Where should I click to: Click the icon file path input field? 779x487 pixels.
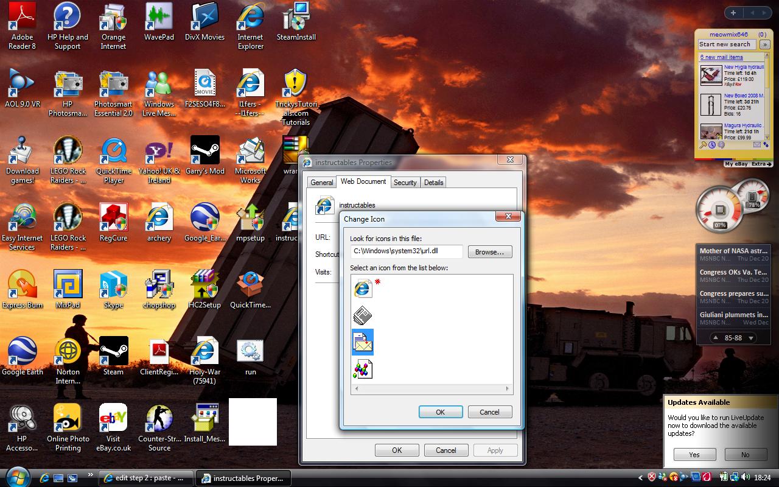click(407, 251)
